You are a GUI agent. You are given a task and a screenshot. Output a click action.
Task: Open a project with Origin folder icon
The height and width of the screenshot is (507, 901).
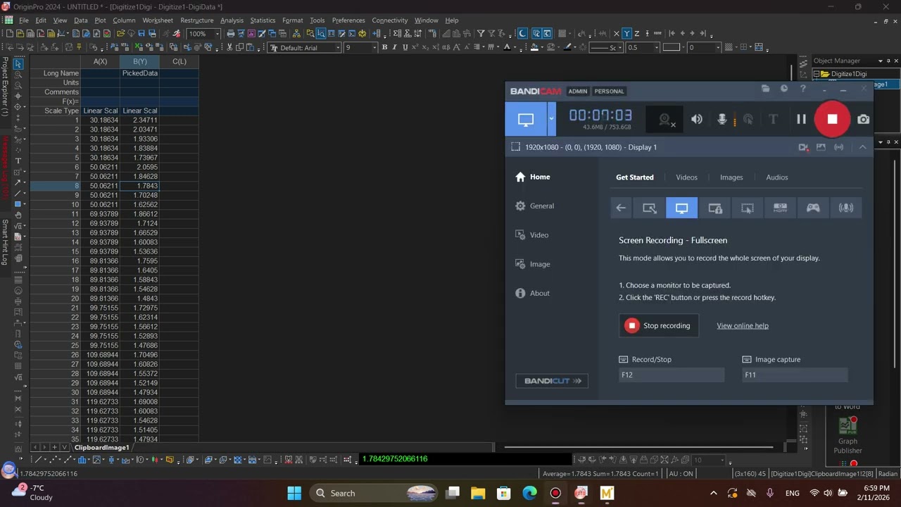[121, 34]
